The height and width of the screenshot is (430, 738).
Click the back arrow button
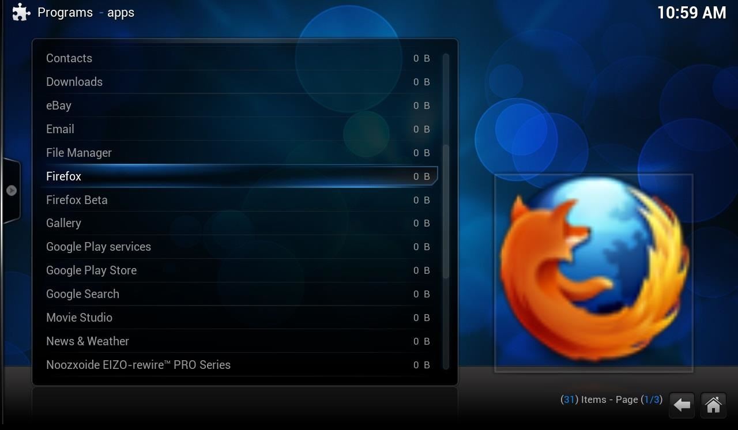pyautogui.click(x=681, y=405)
